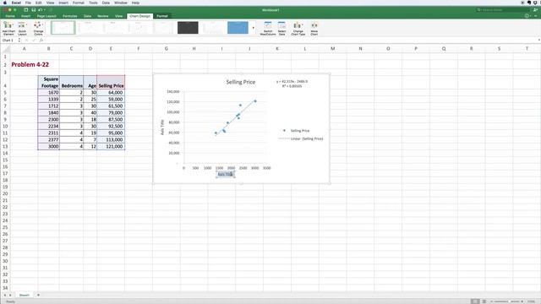Open the Help menu in menu bar
Viewport: 541px width, 304px height.
pos(135,3)
